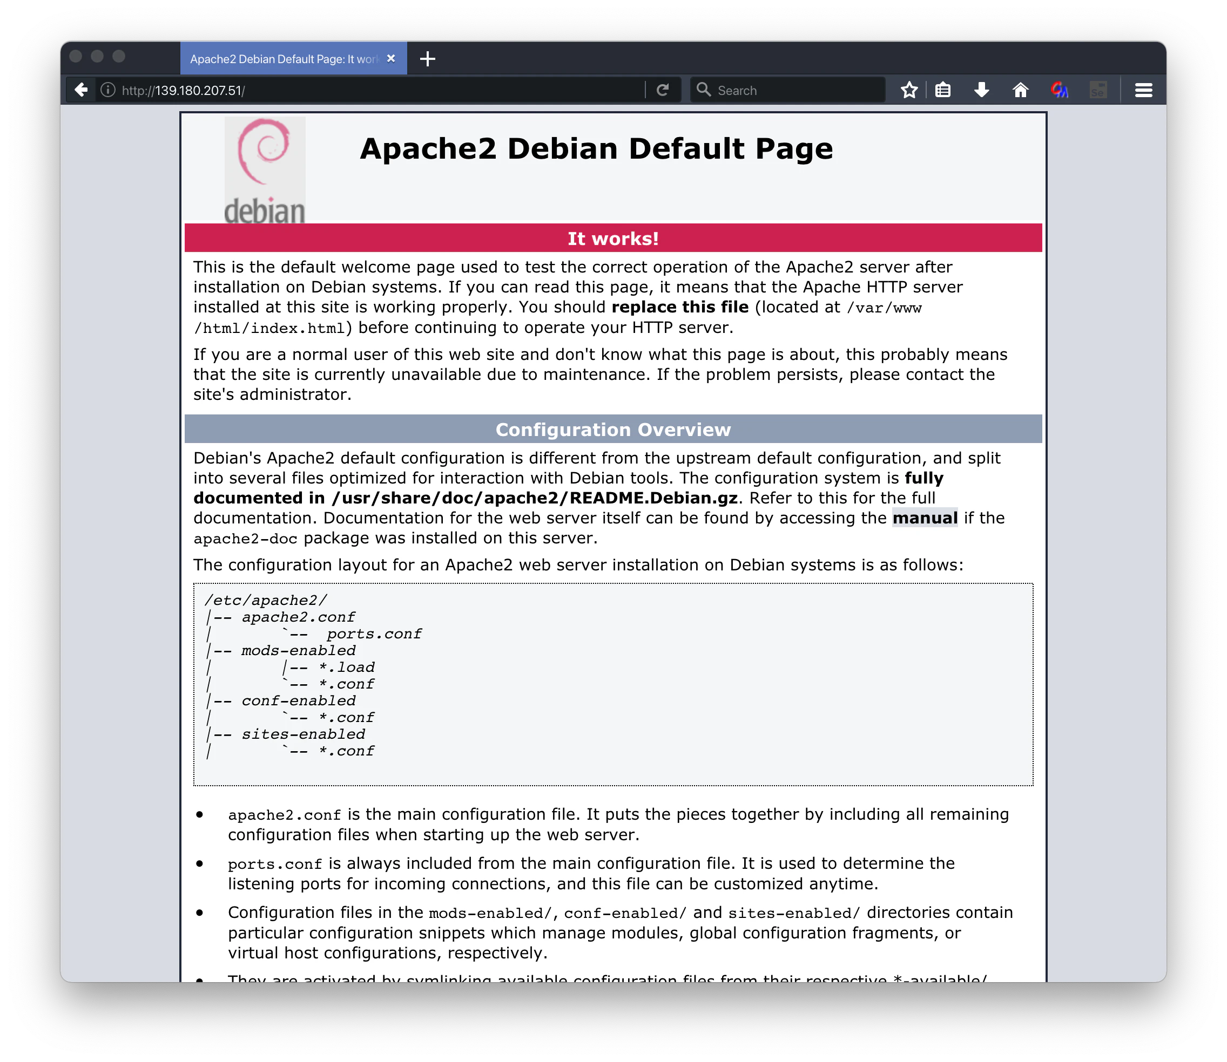The image size is (1227, 1062).
Task: Click the Debian logo image
Action: (265, 170)
